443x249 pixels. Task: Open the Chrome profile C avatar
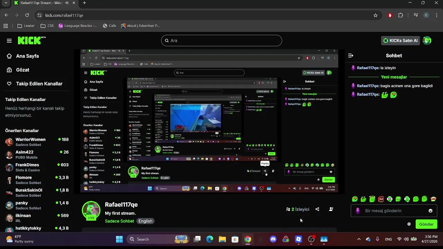click(426, 15)
